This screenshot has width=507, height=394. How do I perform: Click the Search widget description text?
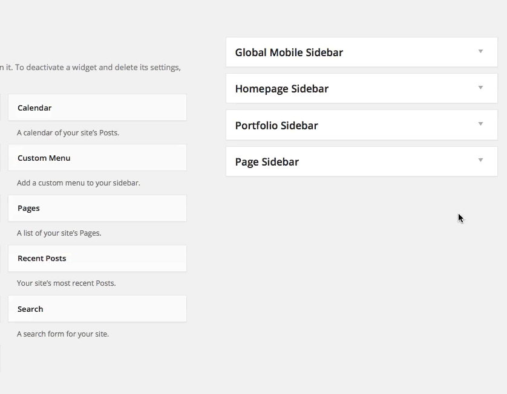pyautogui.click(x=63, y=334)
